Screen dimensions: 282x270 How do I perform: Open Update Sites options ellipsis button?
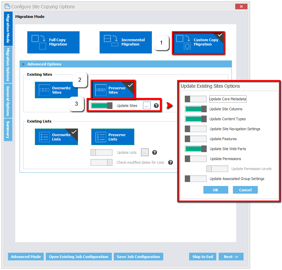(x=147, y=106)
